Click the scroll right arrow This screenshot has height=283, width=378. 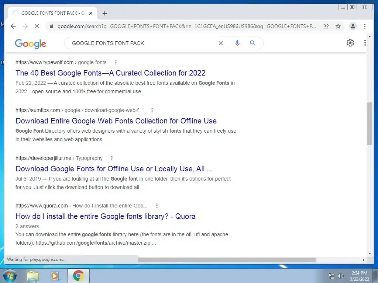364,260
